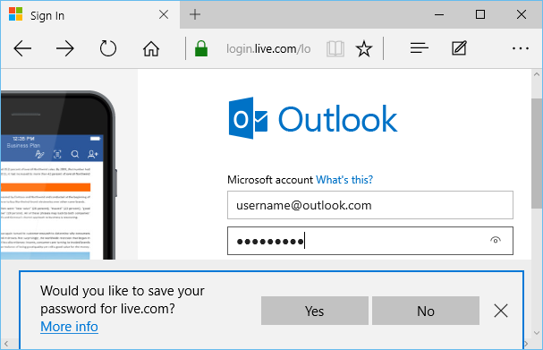Open the What's this? link

344,180
